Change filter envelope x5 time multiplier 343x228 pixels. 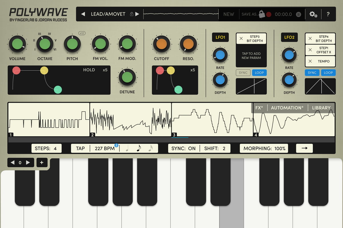click(193, 70)
